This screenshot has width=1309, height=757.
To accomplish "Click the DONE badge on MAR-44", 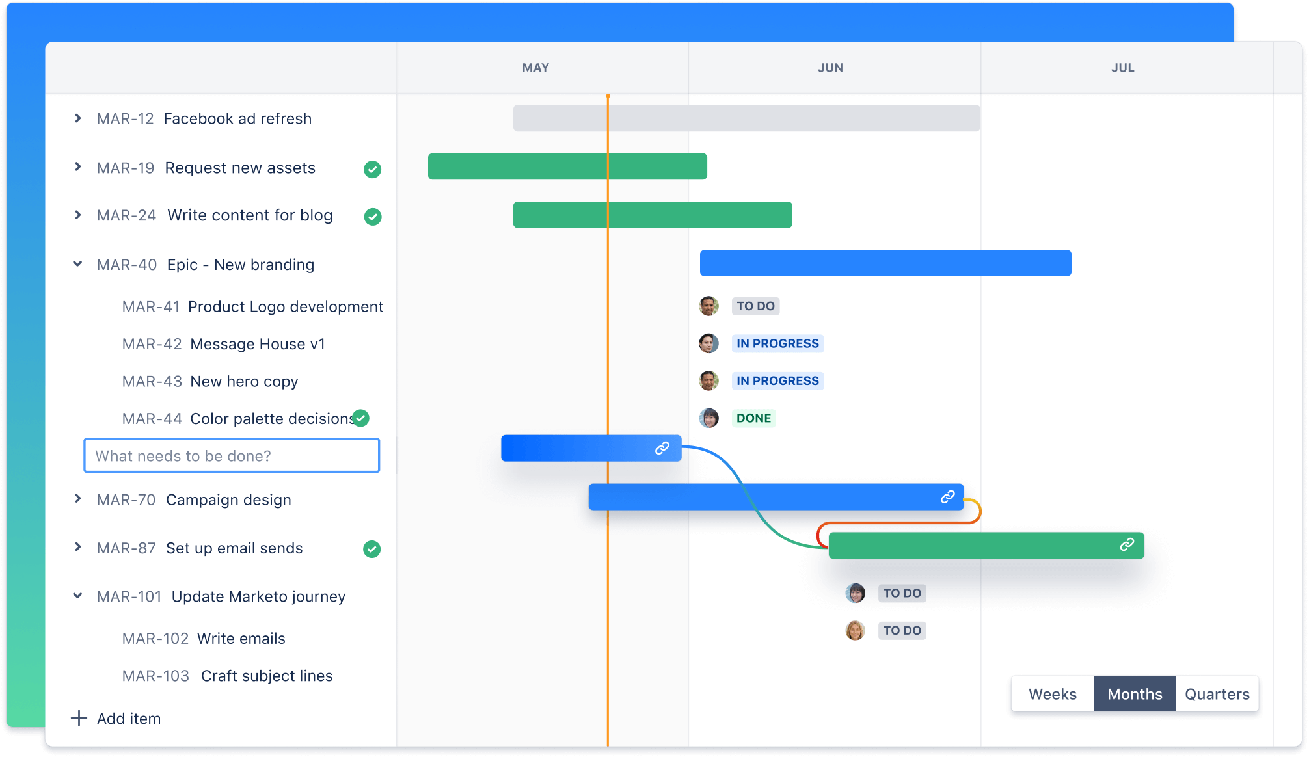I will (x=757, y=416).
